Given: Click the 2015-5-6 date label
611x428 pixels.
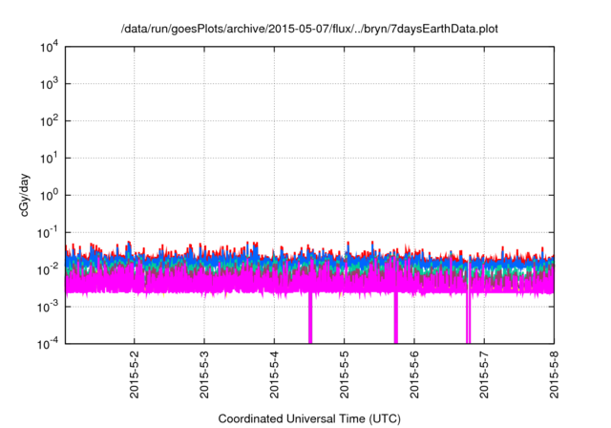Looking at the screenshot, I should [413, 374].
